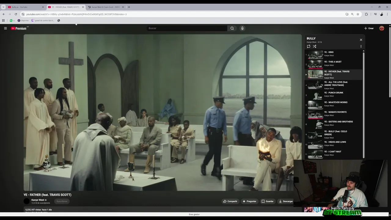Open the Chrome profile avatar

coord(382,14)
